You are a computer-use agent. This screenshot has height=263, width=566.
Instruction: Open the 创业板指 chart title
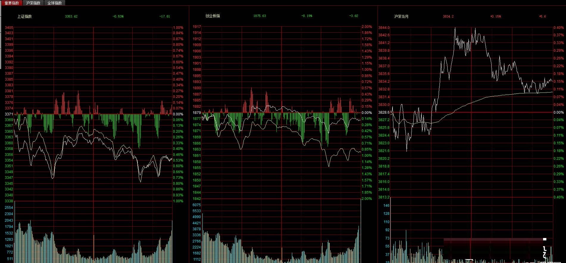pyautogui.click(x=212, y=16)
